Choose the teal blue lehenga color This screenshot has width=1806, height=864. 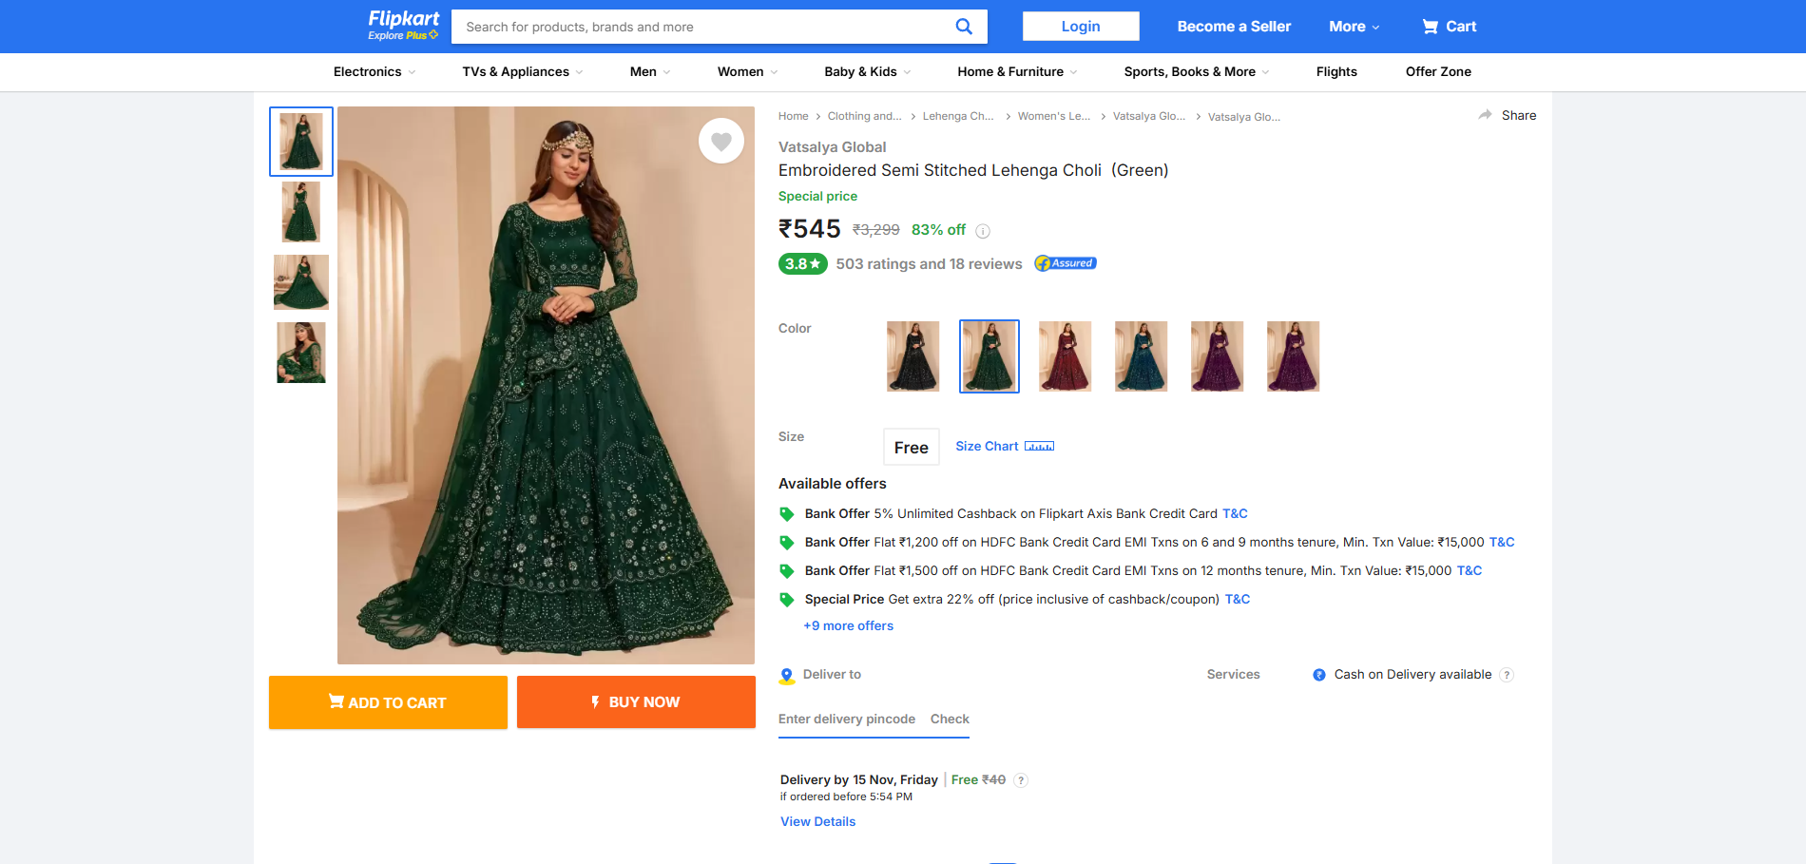click(x=1141, y=356)
